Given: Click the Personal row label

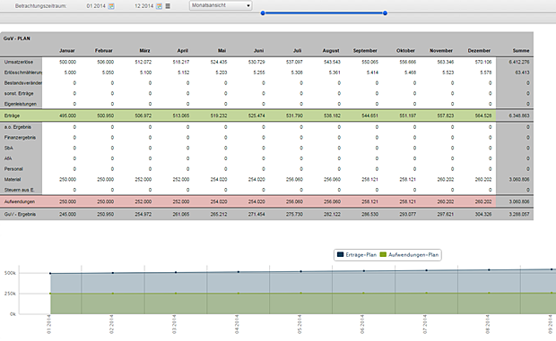Looking at the screenshot, I should [13, 169].
